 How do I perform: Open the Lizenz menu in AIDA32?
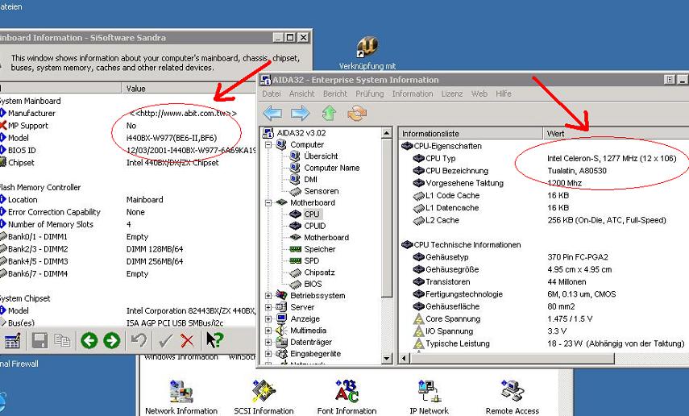pos(452,94)
